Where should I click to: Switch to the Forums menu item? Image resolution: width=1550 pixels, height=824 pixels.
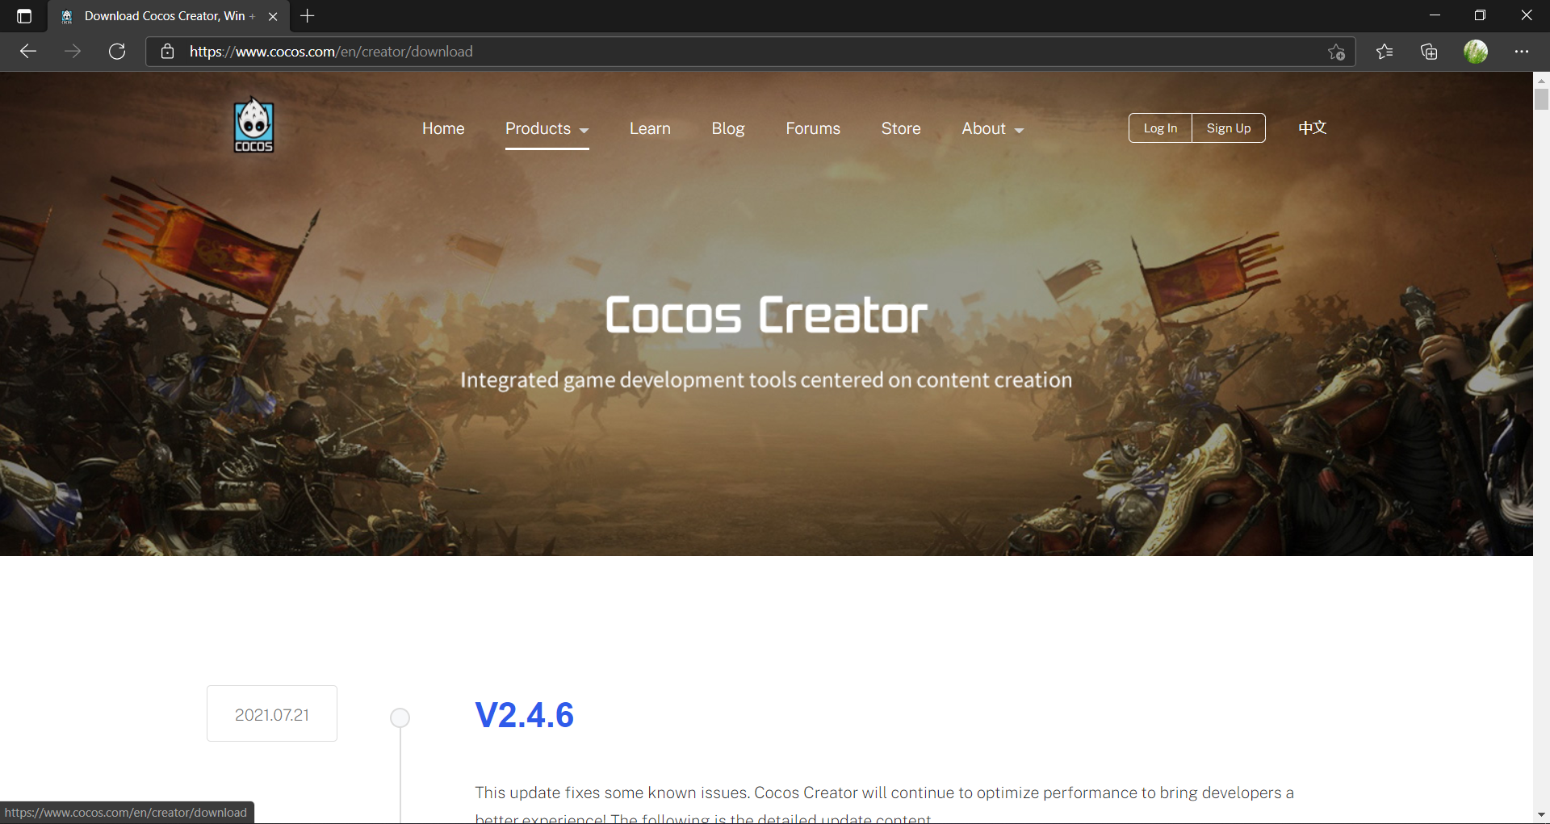click(812, 128)
